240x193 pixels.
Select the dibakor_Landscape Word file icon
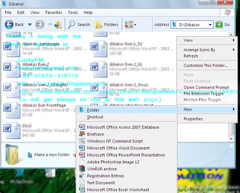(12, 49)
